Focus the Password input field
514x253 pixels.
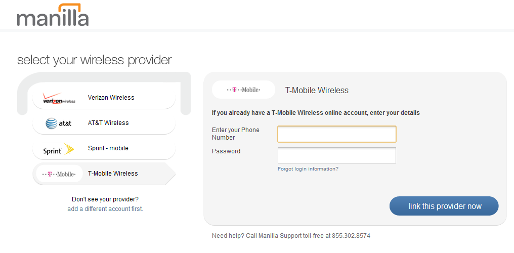point(336,155)
